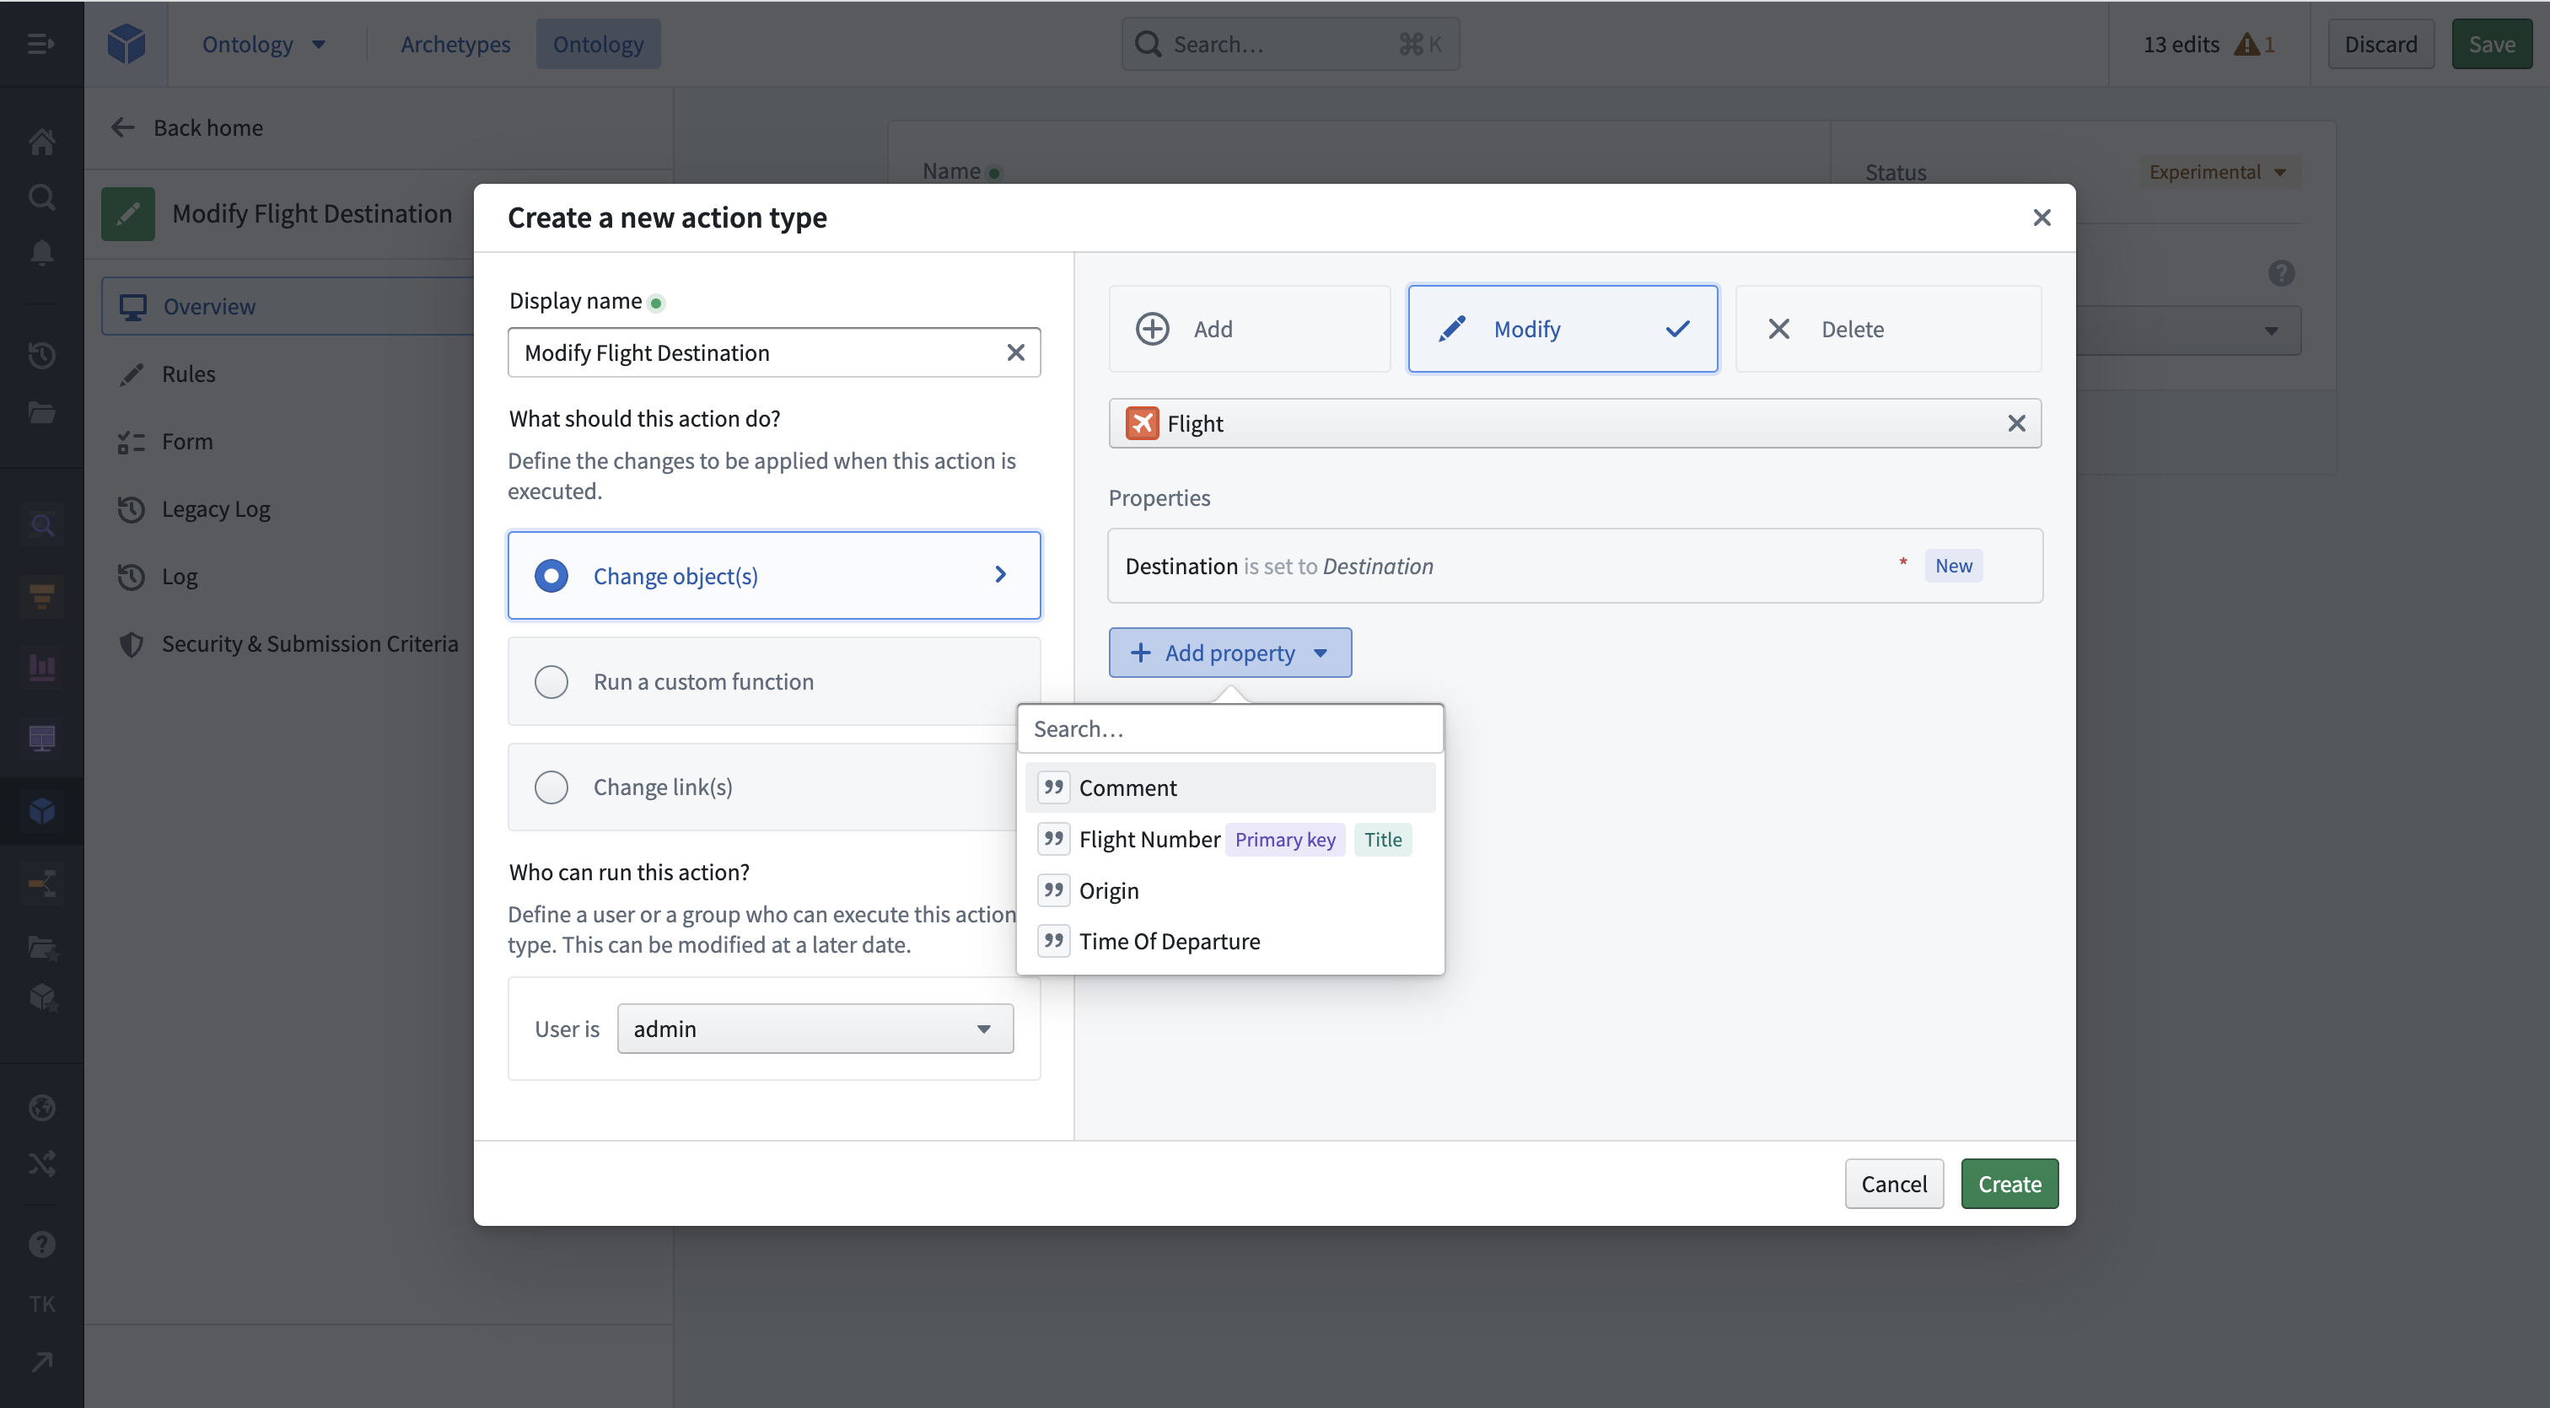Image resolution: width=2550 pixels, height=1408 pixels.
Task: Open the hamburger menu in the top bar
Action: click(x=40, y=44)
